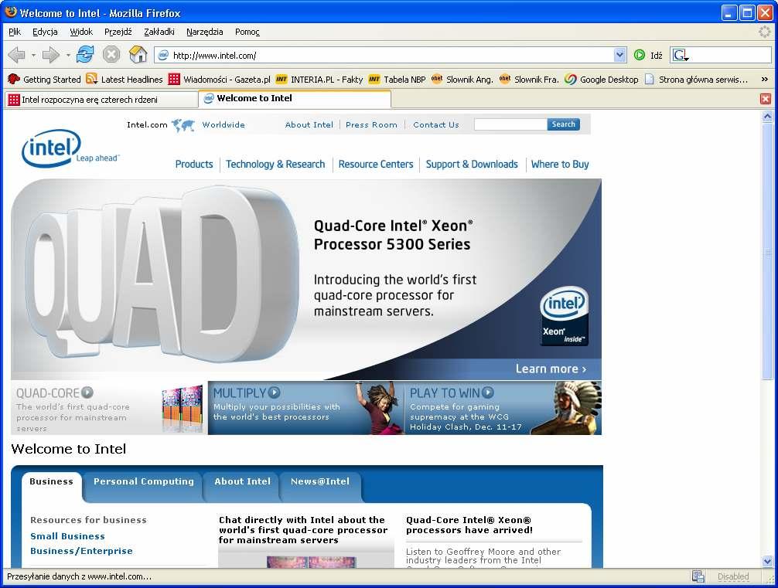Screen dimensions: 778x588
Task: Click the PLAY TO WIN arrow icon
Action: click(488, 393)
